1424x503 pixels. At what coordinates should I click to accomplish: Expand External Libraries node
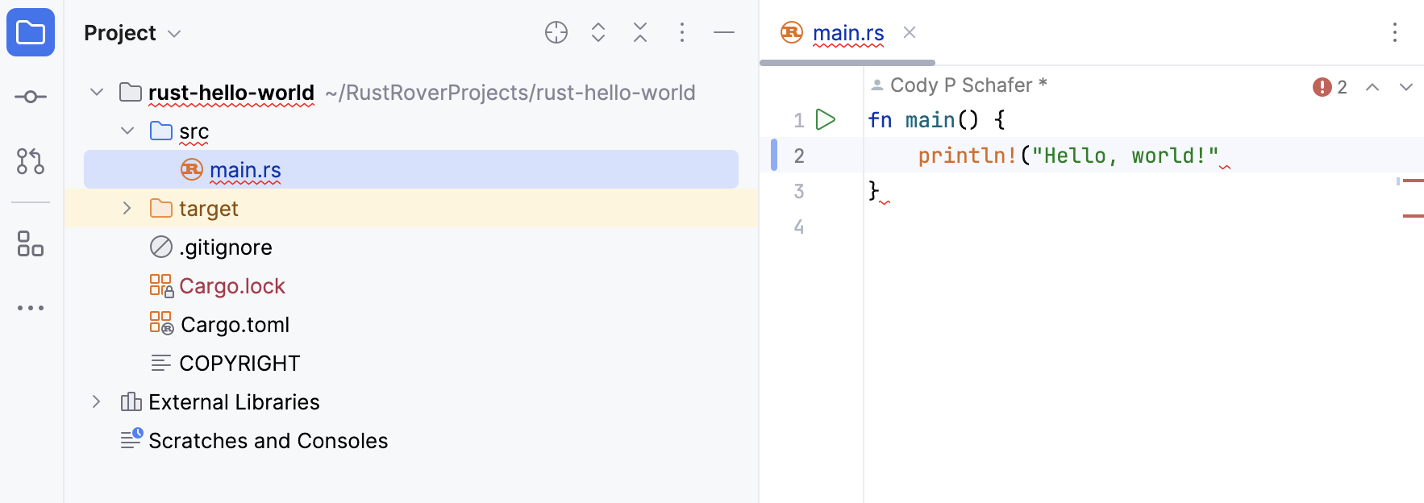97,401
